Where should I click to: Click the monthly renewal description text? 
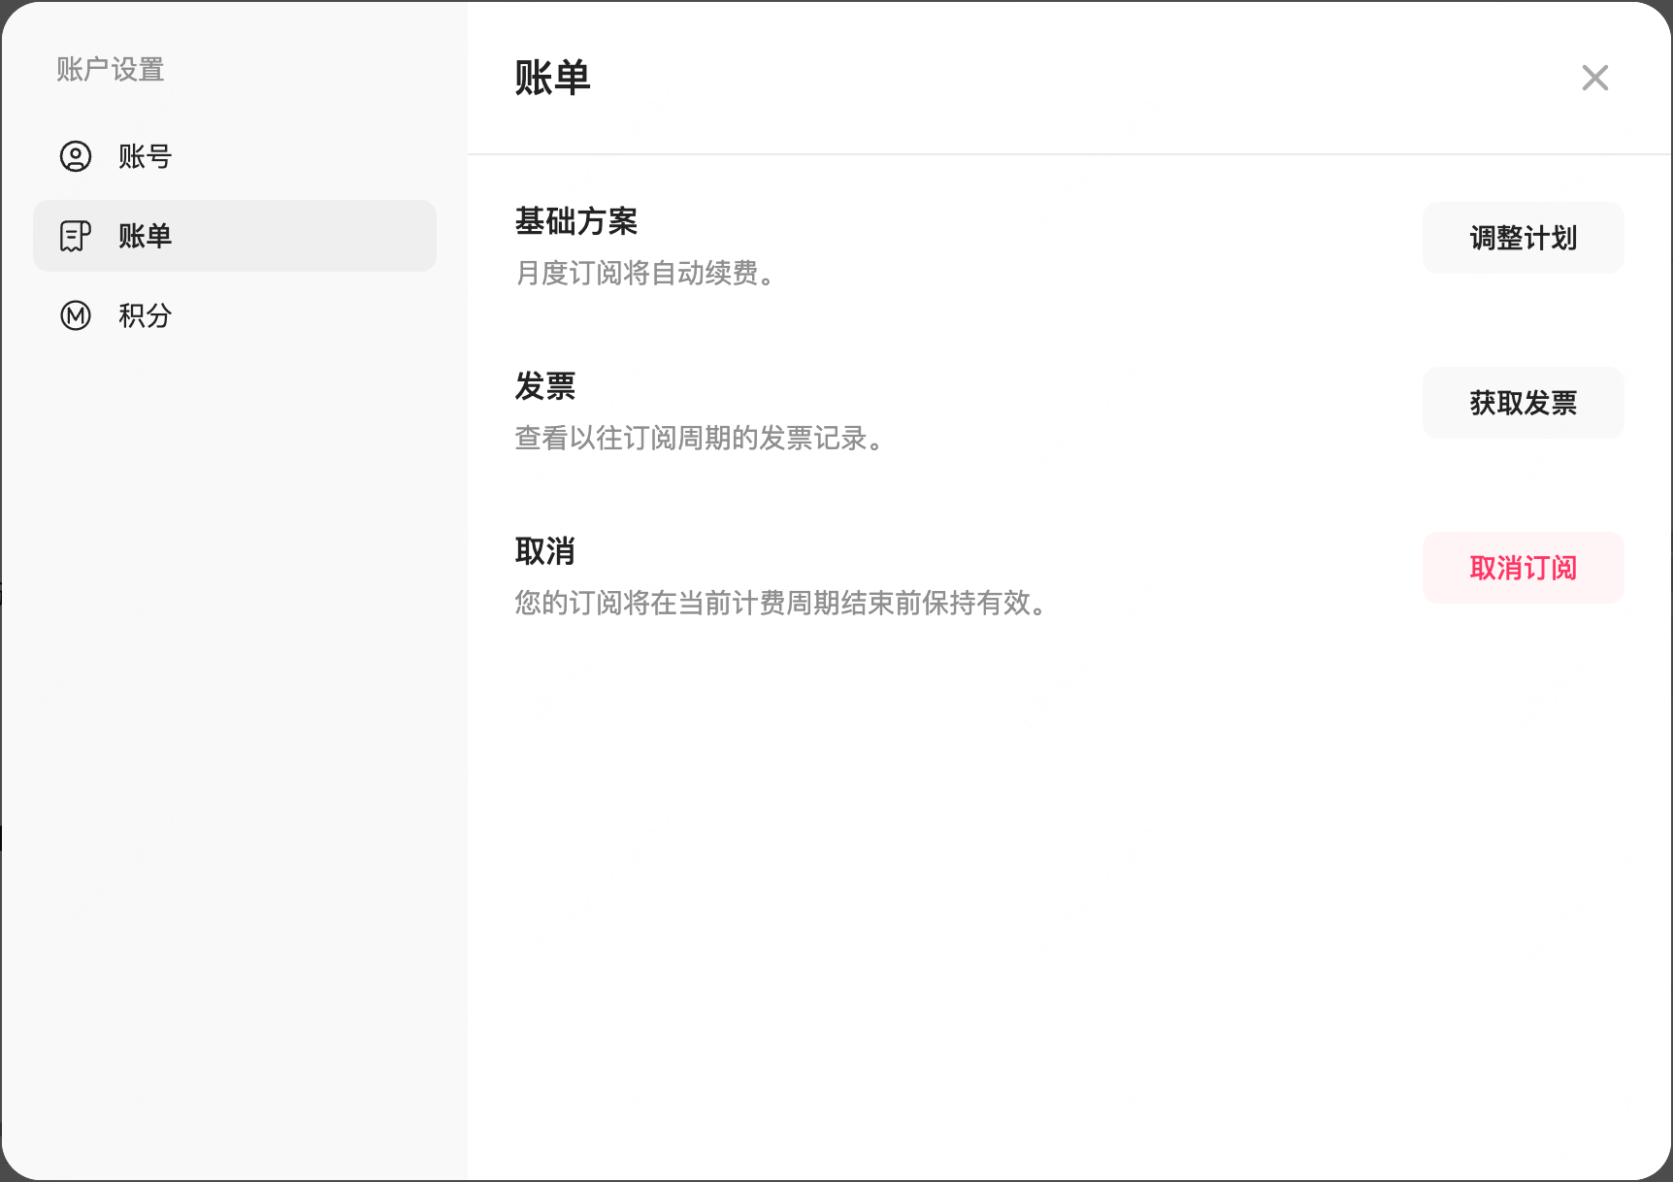pos(645,274)
